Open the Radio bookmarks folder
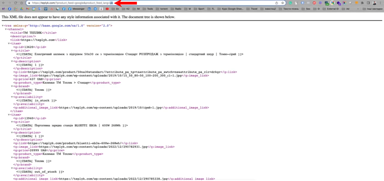This screenshot has height=181, width=384. pos(176,9)
